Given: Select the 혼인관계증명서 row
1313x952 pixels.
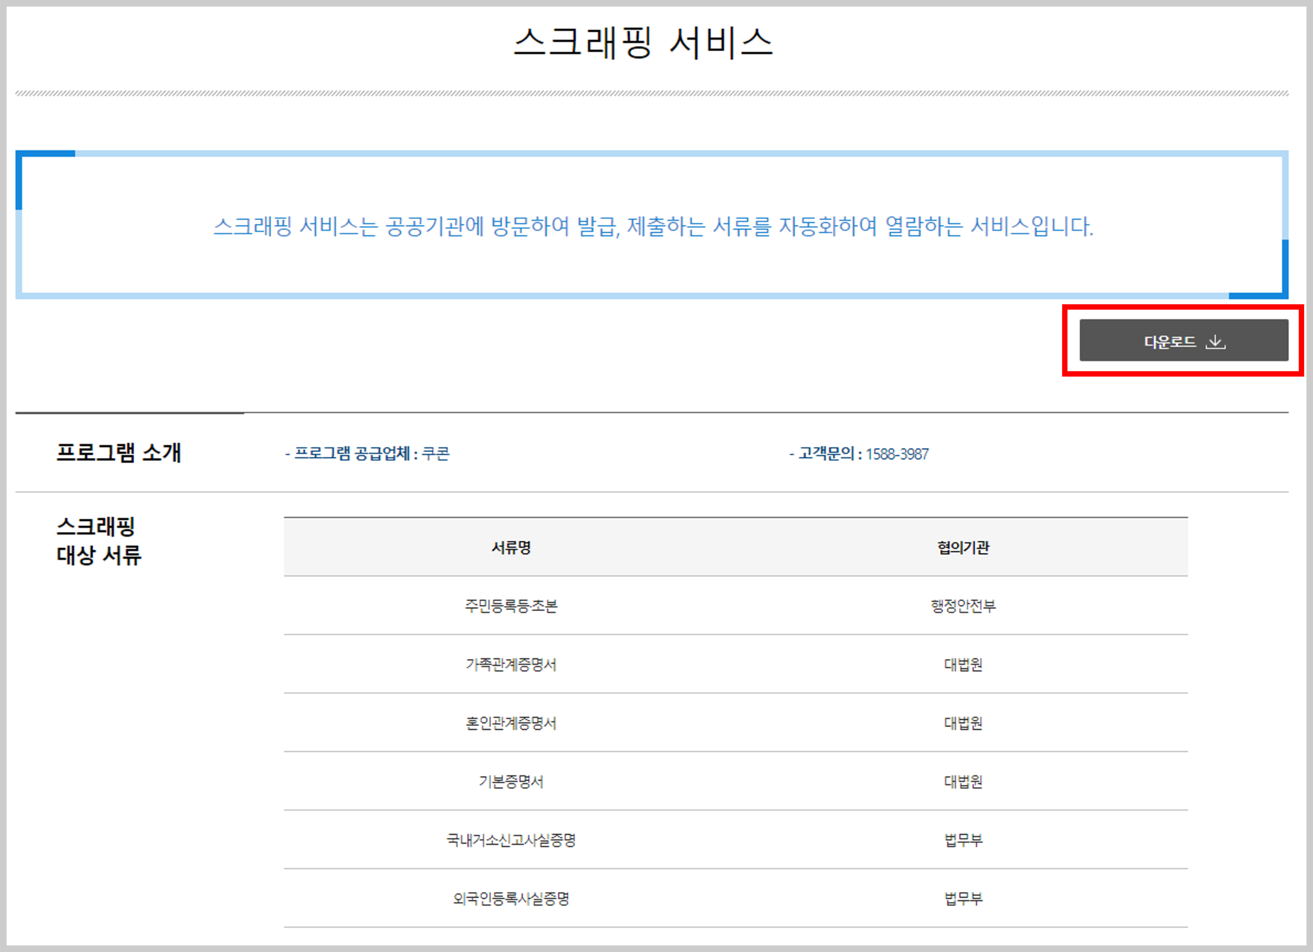Looking at the screenshot, I should tap(511, 723).
